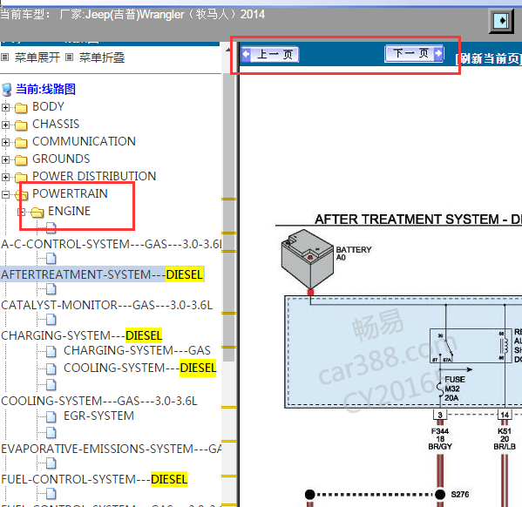Click document icon beside CHARGING-SYSTEM---GAS
Viewport: 522px width, 507px height.
tap(51, 351)
